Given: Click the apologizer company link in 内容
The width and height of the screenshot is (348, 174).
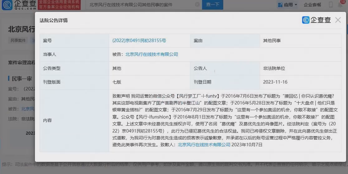Looking at the screenshot, I should click(x=204, y=145).
